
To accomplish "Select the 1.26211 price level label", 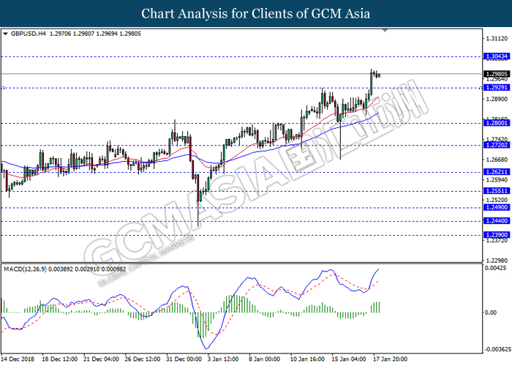I will 497,172.
